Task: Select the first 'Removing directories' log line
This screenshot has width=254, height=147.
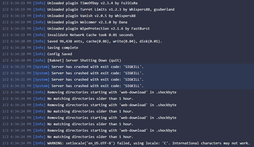Action: [112, 92]
